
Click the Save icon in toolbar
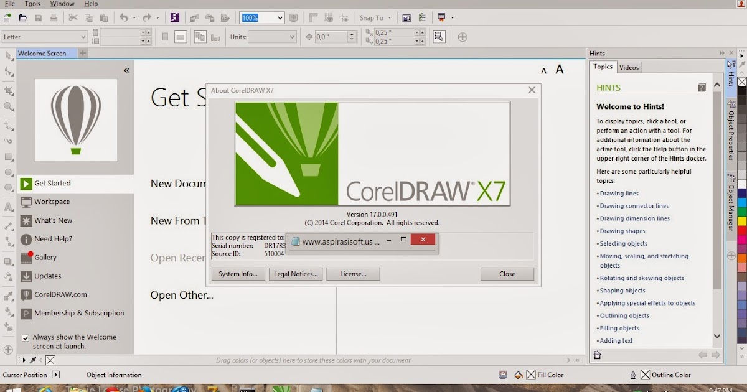point(39,17)
